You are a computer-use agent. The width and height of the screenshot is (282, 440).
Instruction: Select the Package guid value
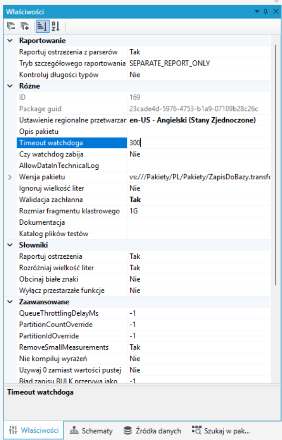pyautogui.click(x=194, y=109)
